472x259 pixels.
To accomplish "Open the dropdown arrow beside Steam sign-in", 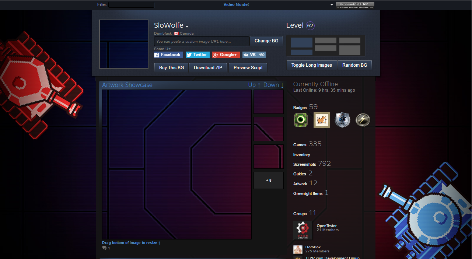I will tap(332, 5).
